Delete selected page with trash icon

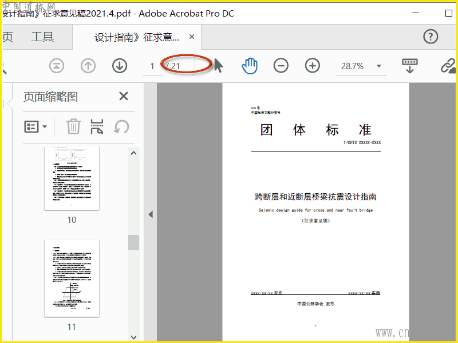(73, 126)
